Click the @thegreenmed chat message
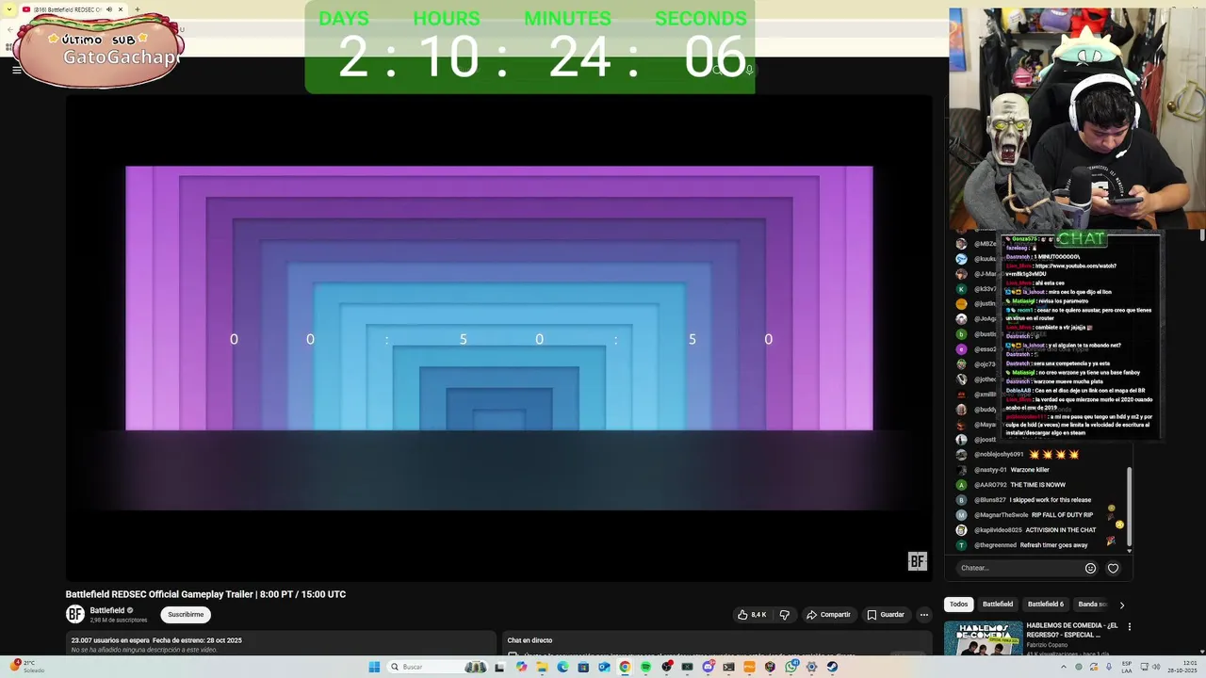Screen dimensions: 1206x678 click(x=1031, y=545)
